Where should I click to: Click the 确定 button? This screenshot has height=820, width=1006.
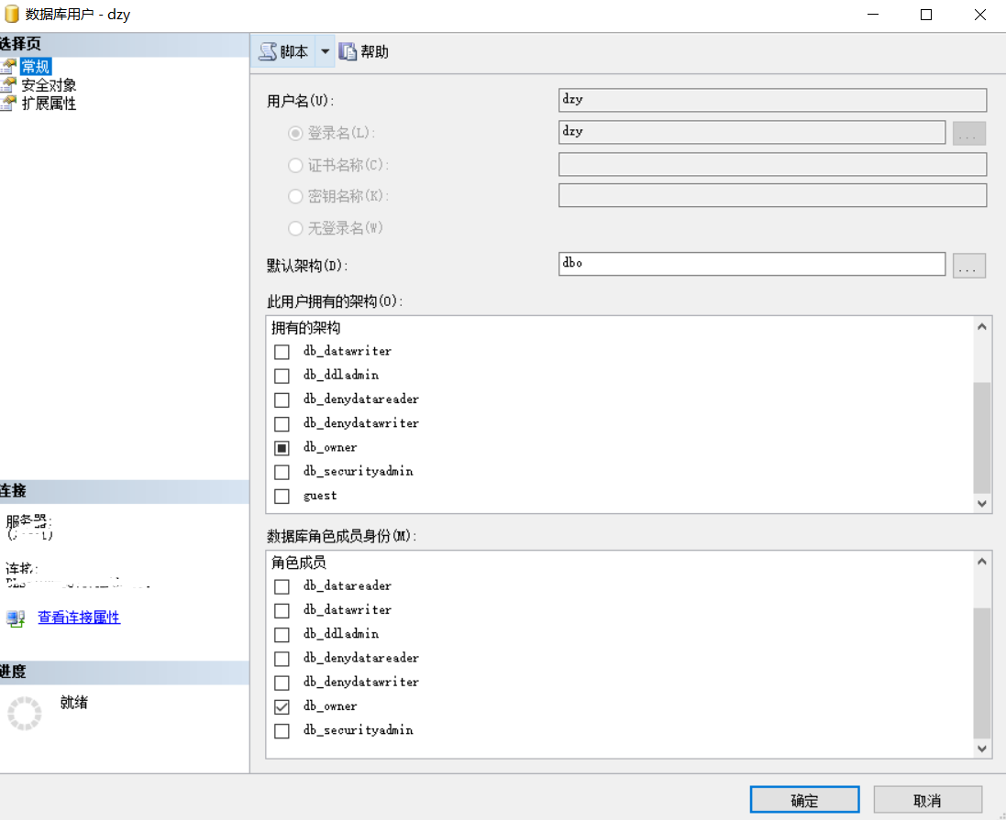tap(804, 799)
